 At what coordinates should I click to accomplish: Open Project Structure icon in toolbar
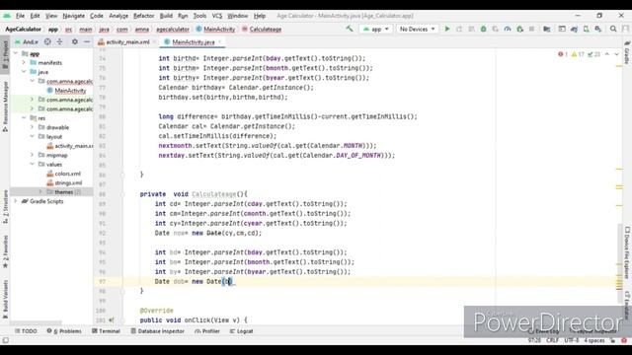[546, 29]
